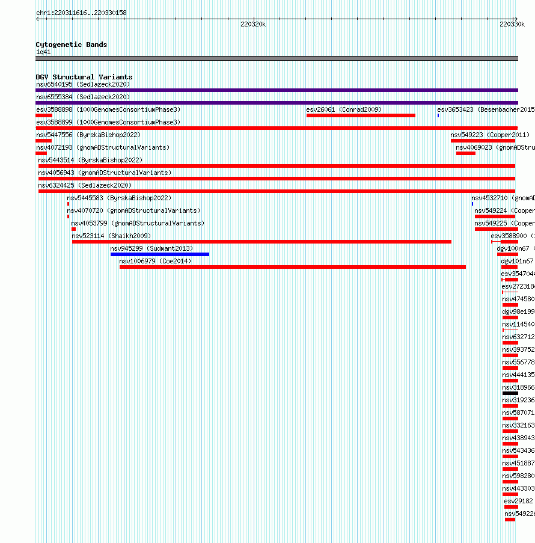535x543 pixels.
Task: Click the nsv1006979 (Coe2014) label
Action: coord(155,262)
